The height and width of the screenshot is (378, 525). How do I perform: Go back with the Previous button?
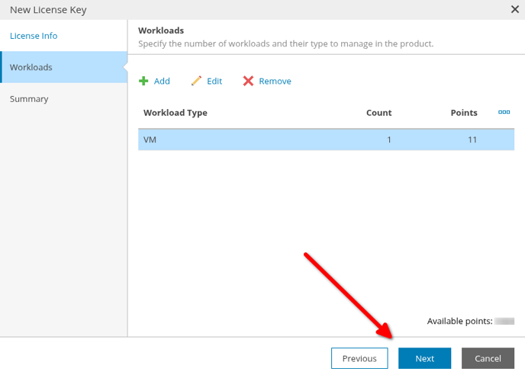click(359, 358)
